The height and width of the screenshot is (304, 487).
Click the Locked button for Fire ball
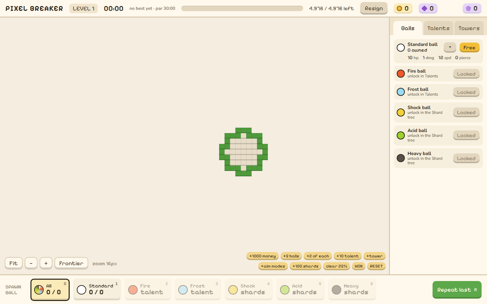(466, 74)
